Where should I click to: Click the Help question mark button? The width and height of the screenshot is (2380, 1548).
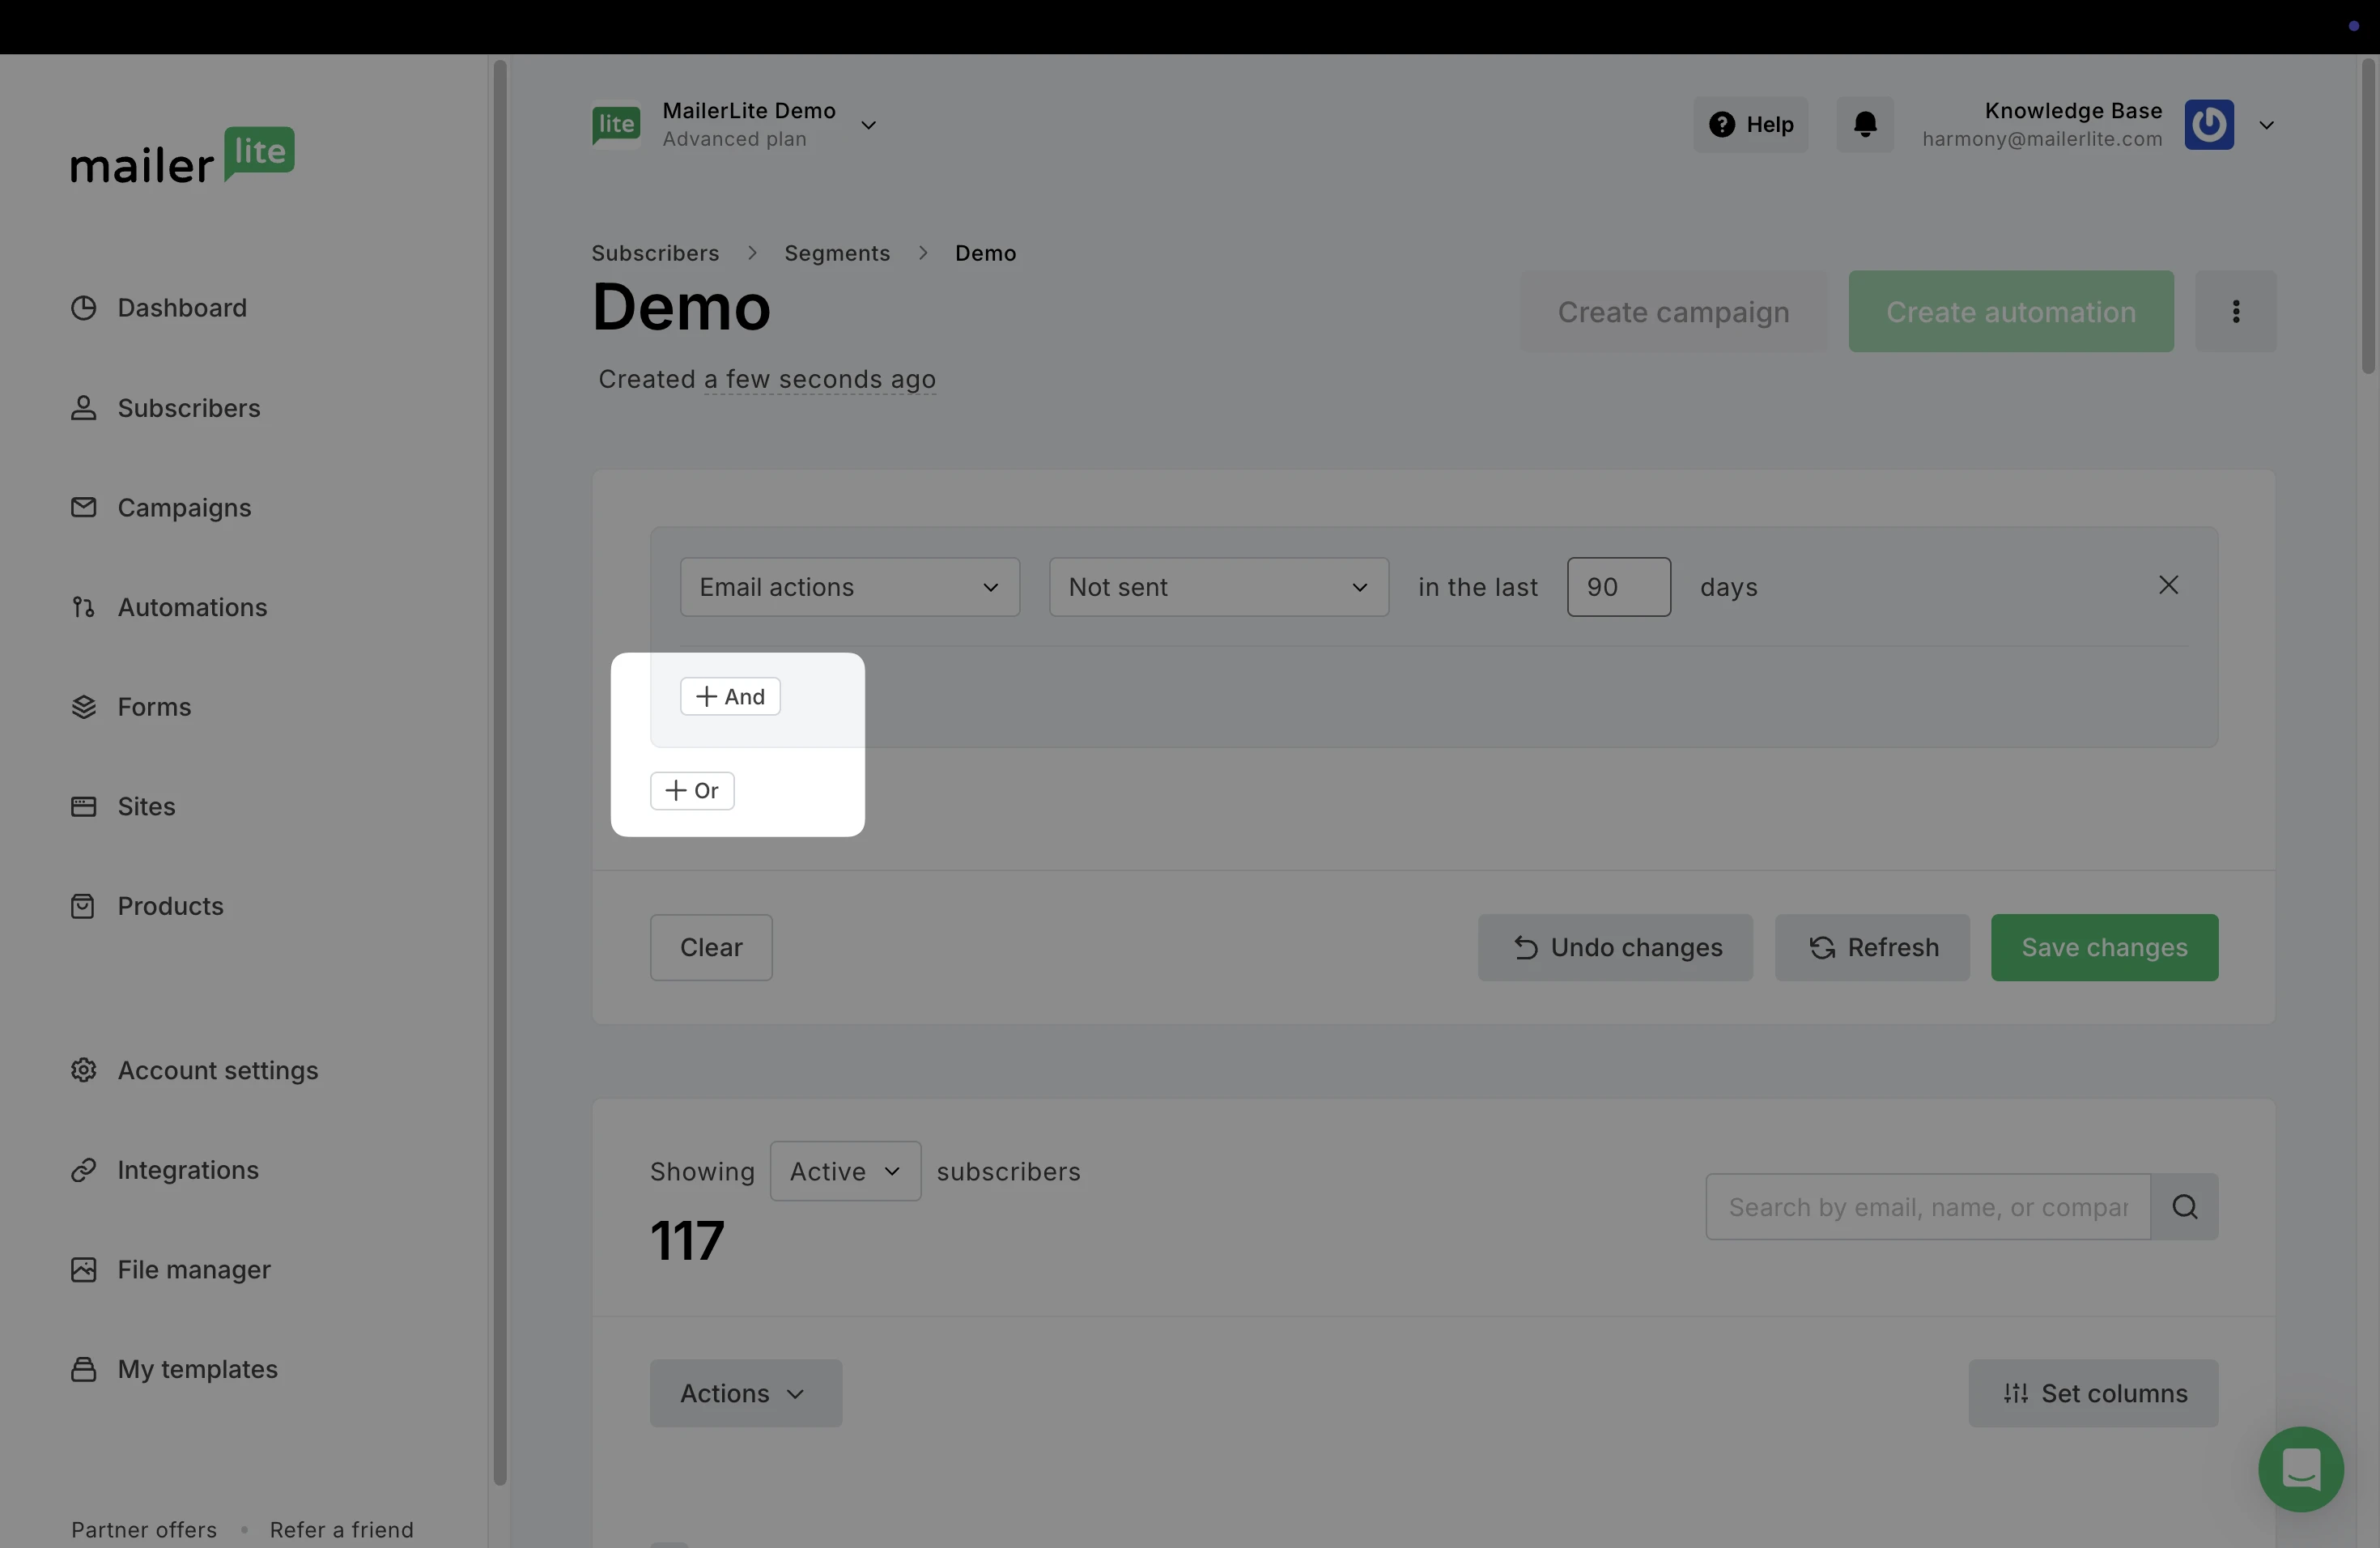click(1750, 125)
